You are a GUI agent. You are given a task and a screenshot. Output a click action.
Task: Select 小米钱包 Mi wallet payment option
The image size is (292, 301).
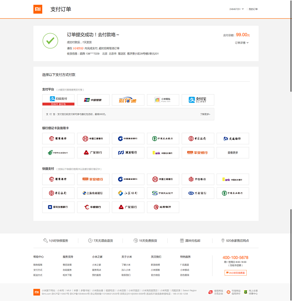tap(163, 100)
